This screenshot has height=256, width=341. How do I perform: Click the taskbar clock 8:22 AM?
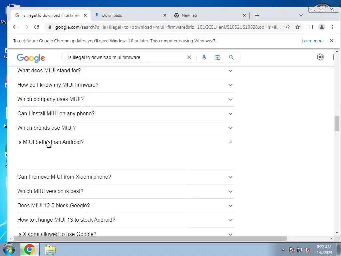coord(324,249)
